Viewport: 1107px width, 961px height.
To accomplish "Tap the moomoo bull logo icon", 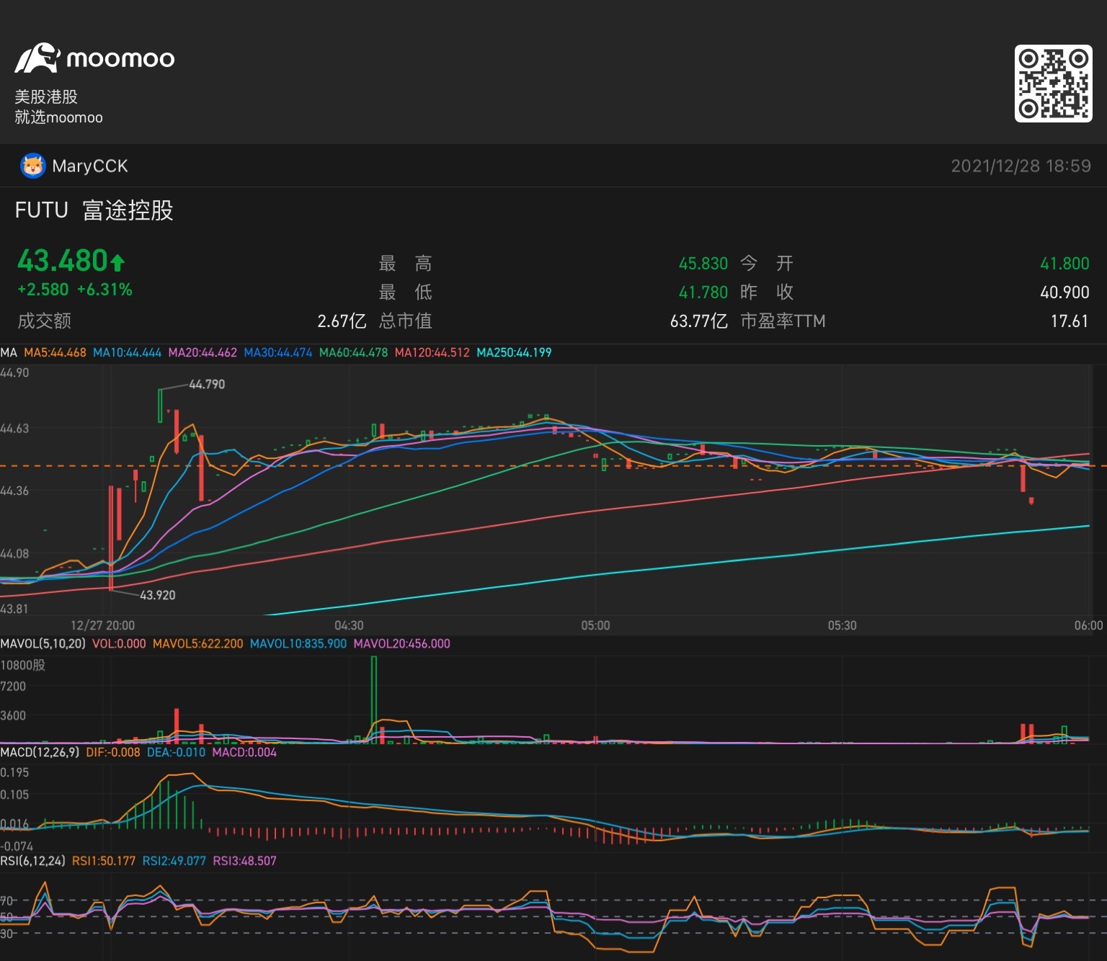I will (37, 58).
